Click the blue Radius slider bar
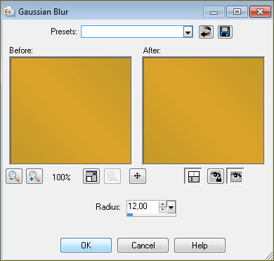Image resolution: width=274 pixels, height=261 pixels. (x=130, y=215)
